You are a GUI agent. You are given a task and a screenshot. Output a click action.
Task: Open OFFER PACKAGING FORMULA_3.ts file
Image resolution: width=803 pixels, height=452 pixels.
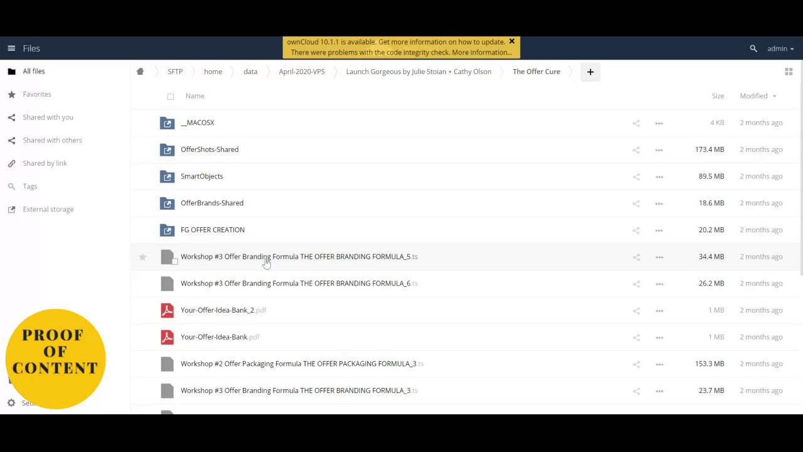(302, 364)
